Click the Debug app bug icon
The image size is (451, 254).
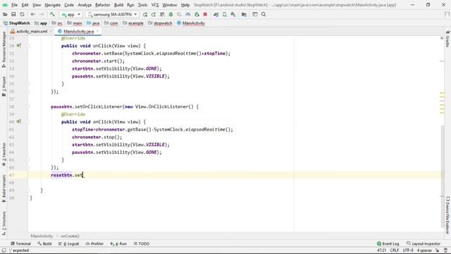171,14
